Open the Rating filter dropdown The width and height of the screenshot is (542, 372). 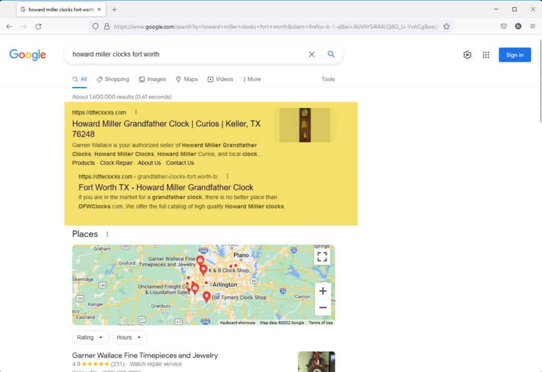pyautogui.click(x=90, y=338)
